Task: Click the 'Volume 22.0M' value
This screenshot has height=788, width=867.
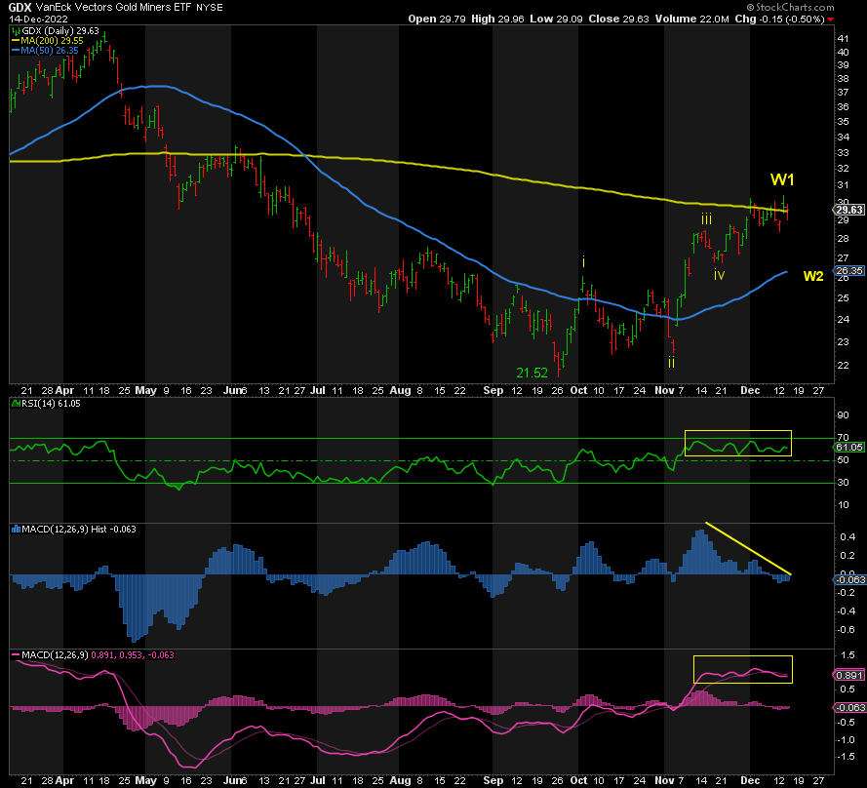Action: [691, 19]
